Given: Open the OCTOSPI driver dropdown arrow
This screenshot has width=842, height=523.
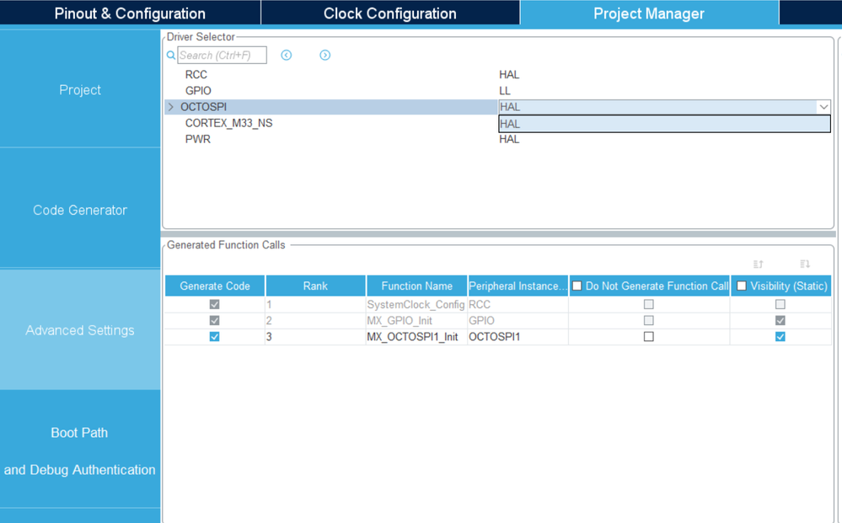Looking at the screenshot, I should [x=823, y=107].
